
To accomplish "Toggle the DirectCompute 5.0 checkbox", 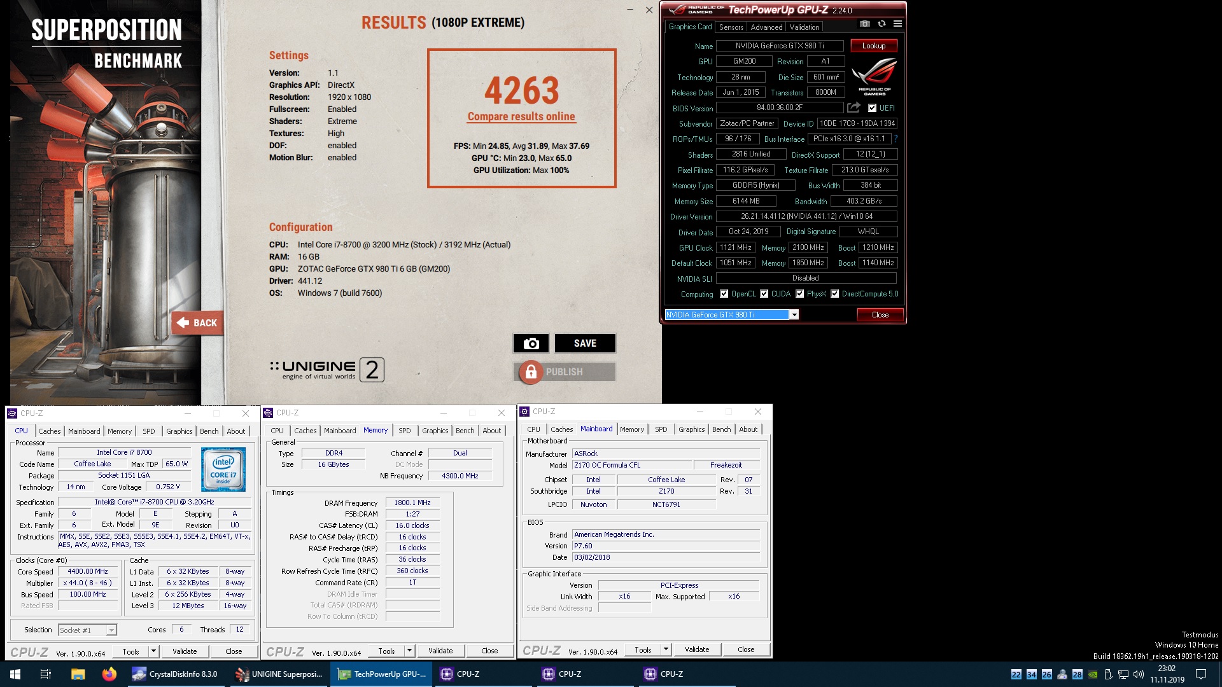I will coord(834,294).
